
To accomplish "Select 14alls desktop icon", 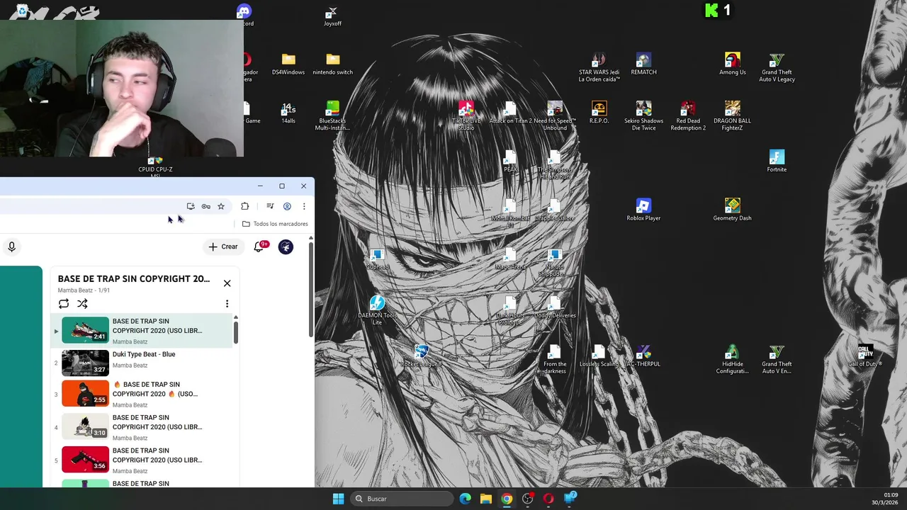I will point(288,113).
